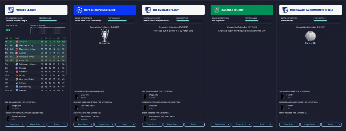Click the McDonalds FA Community Shield logo
This screenshot has height=131, width=346.
click(x=285, y=10)
